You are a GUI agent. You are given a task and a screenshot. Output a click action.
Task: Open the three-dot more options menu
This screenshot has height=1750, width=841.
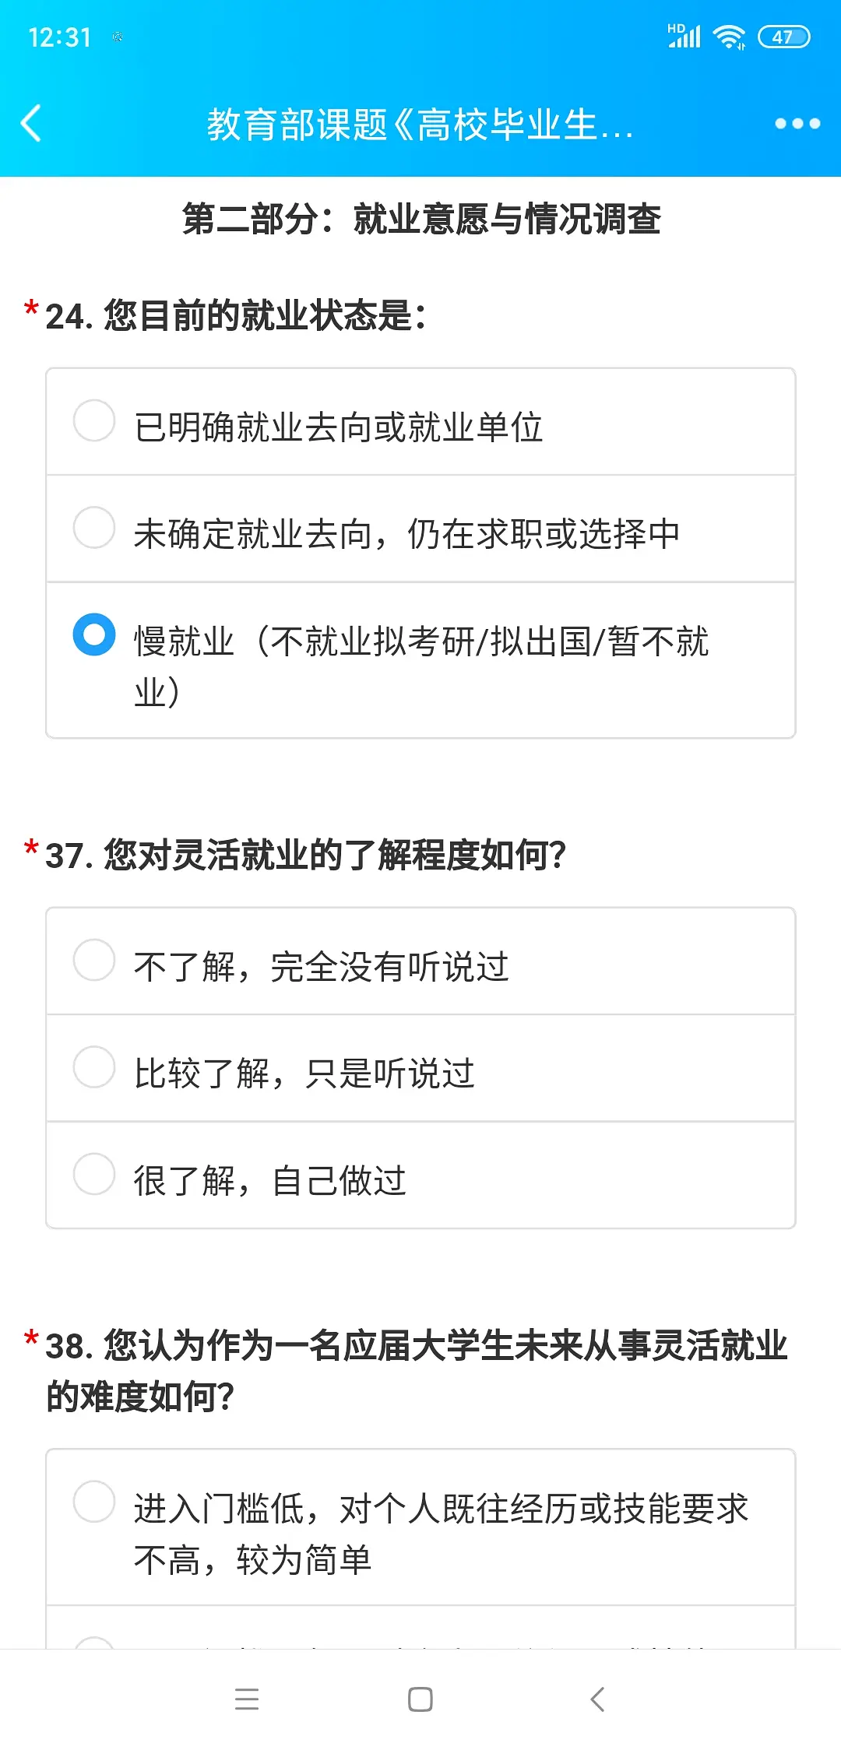(x=797, y=124)
